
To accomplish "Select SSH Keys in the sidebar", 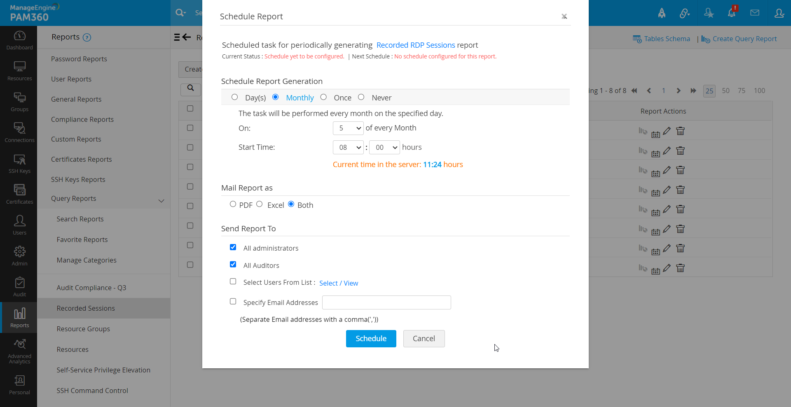I will pyautogui.click(x=19, y=163).
